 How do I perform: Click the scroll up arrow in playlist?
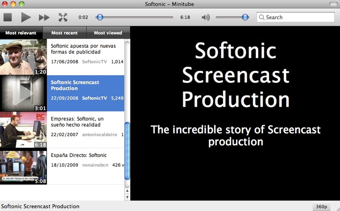click(x=127, y=191)
